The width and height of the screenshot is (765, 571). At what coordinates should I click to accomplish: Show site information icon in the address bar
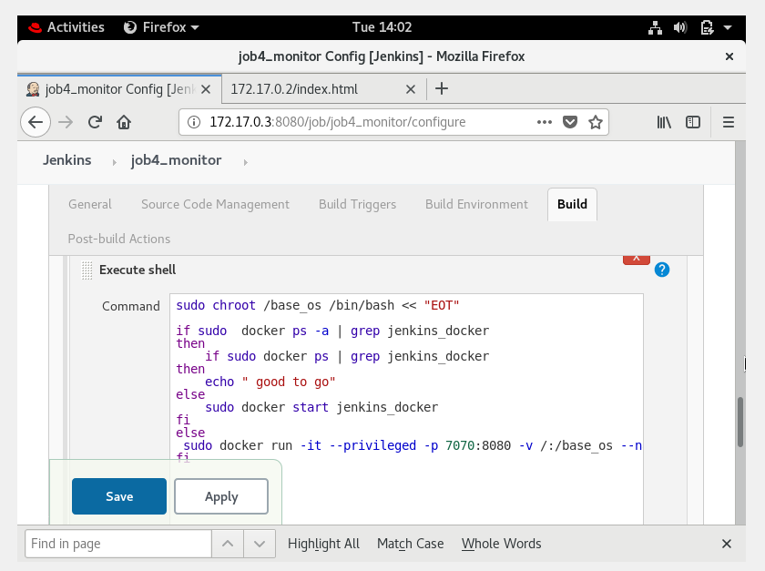(194, 122)
